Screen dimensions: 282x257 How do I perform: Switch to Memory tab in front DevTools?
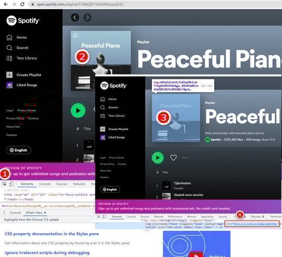(x=191, y=217)
